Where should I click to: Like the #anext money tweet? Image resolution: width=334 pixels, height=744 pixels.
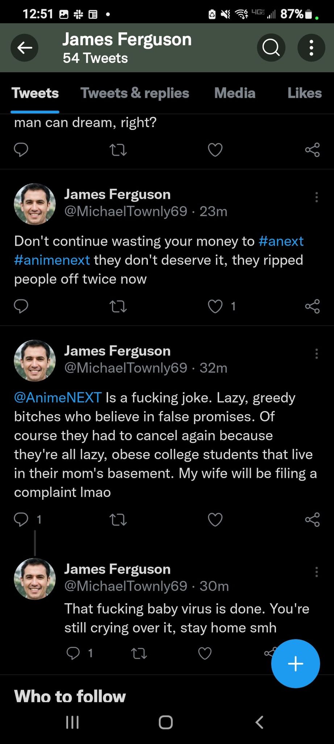[x=215, y=306]
